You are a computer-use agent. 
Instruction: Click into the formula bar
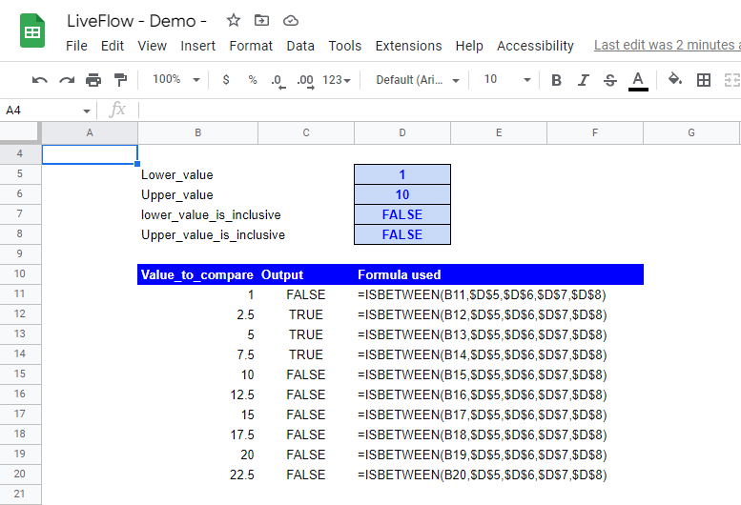point(440,111)
